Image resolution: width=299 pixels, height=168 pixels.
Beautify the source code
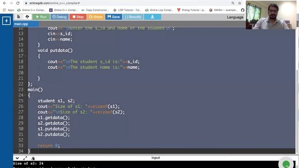click(x=133, y=17)
